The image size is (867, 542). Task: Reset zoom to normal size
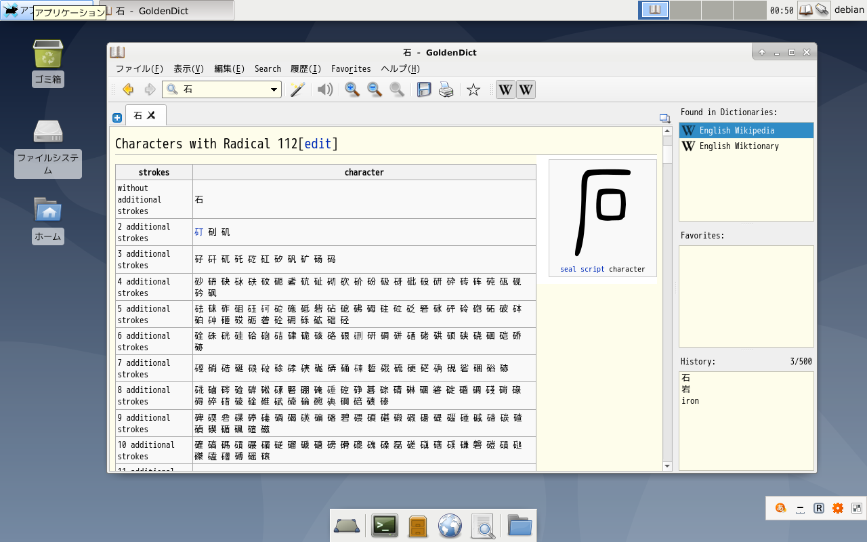397,89
